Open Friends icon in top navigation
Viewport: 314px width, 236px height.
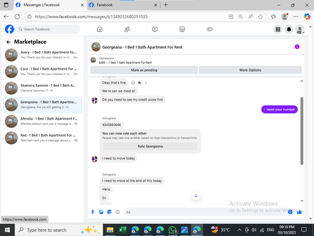tap(127, 29)
